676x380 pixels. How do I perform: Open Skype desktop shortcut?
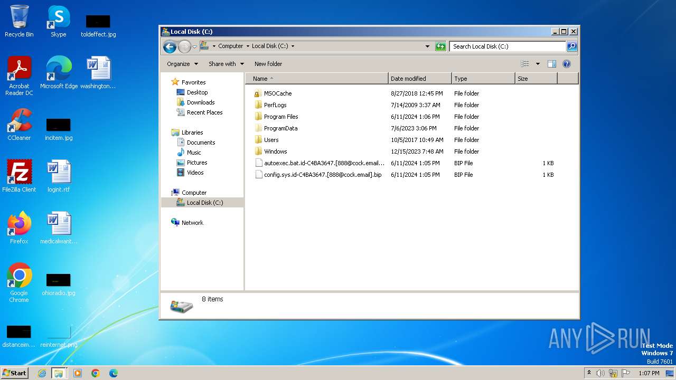(x=59, y=21)
